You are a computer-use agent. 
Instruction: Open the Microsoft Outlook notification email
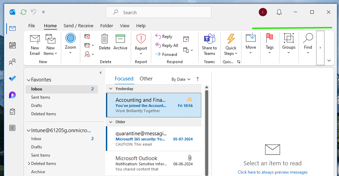click(154, 163)
